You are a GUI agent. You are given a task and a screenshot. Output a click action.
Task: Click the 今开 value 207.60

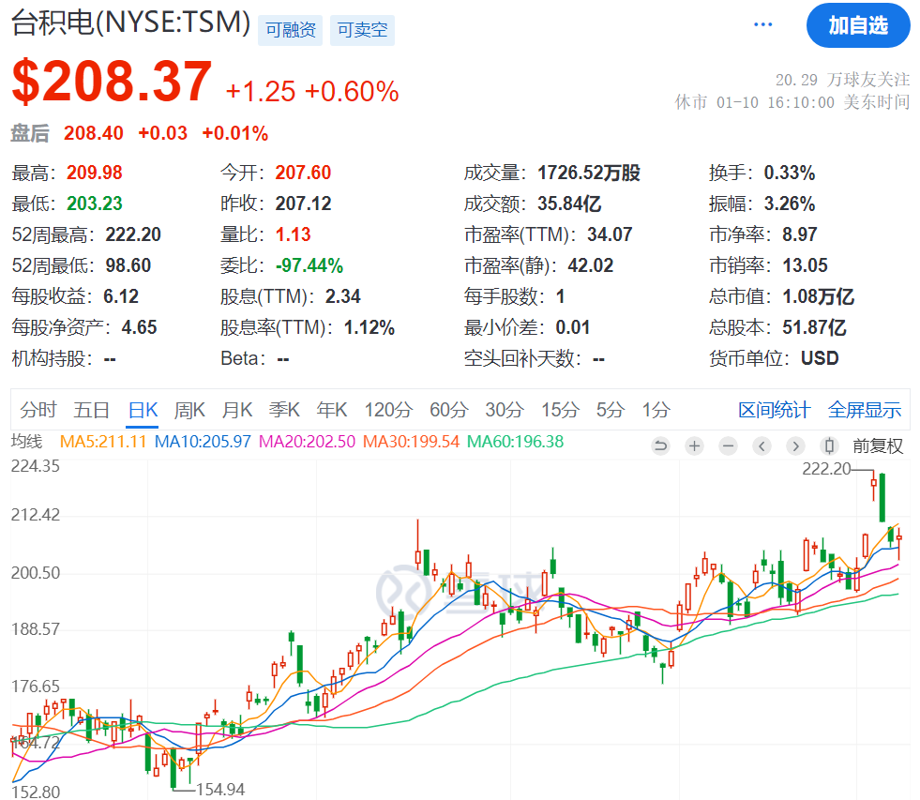pyautogui.click(x=303, y=173)
